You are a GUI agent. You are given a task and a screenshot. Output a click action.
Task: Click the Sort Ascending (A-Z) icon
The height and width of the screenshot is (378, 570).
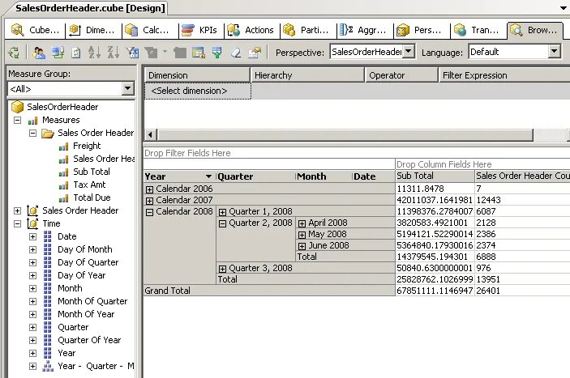pos(94,53)
